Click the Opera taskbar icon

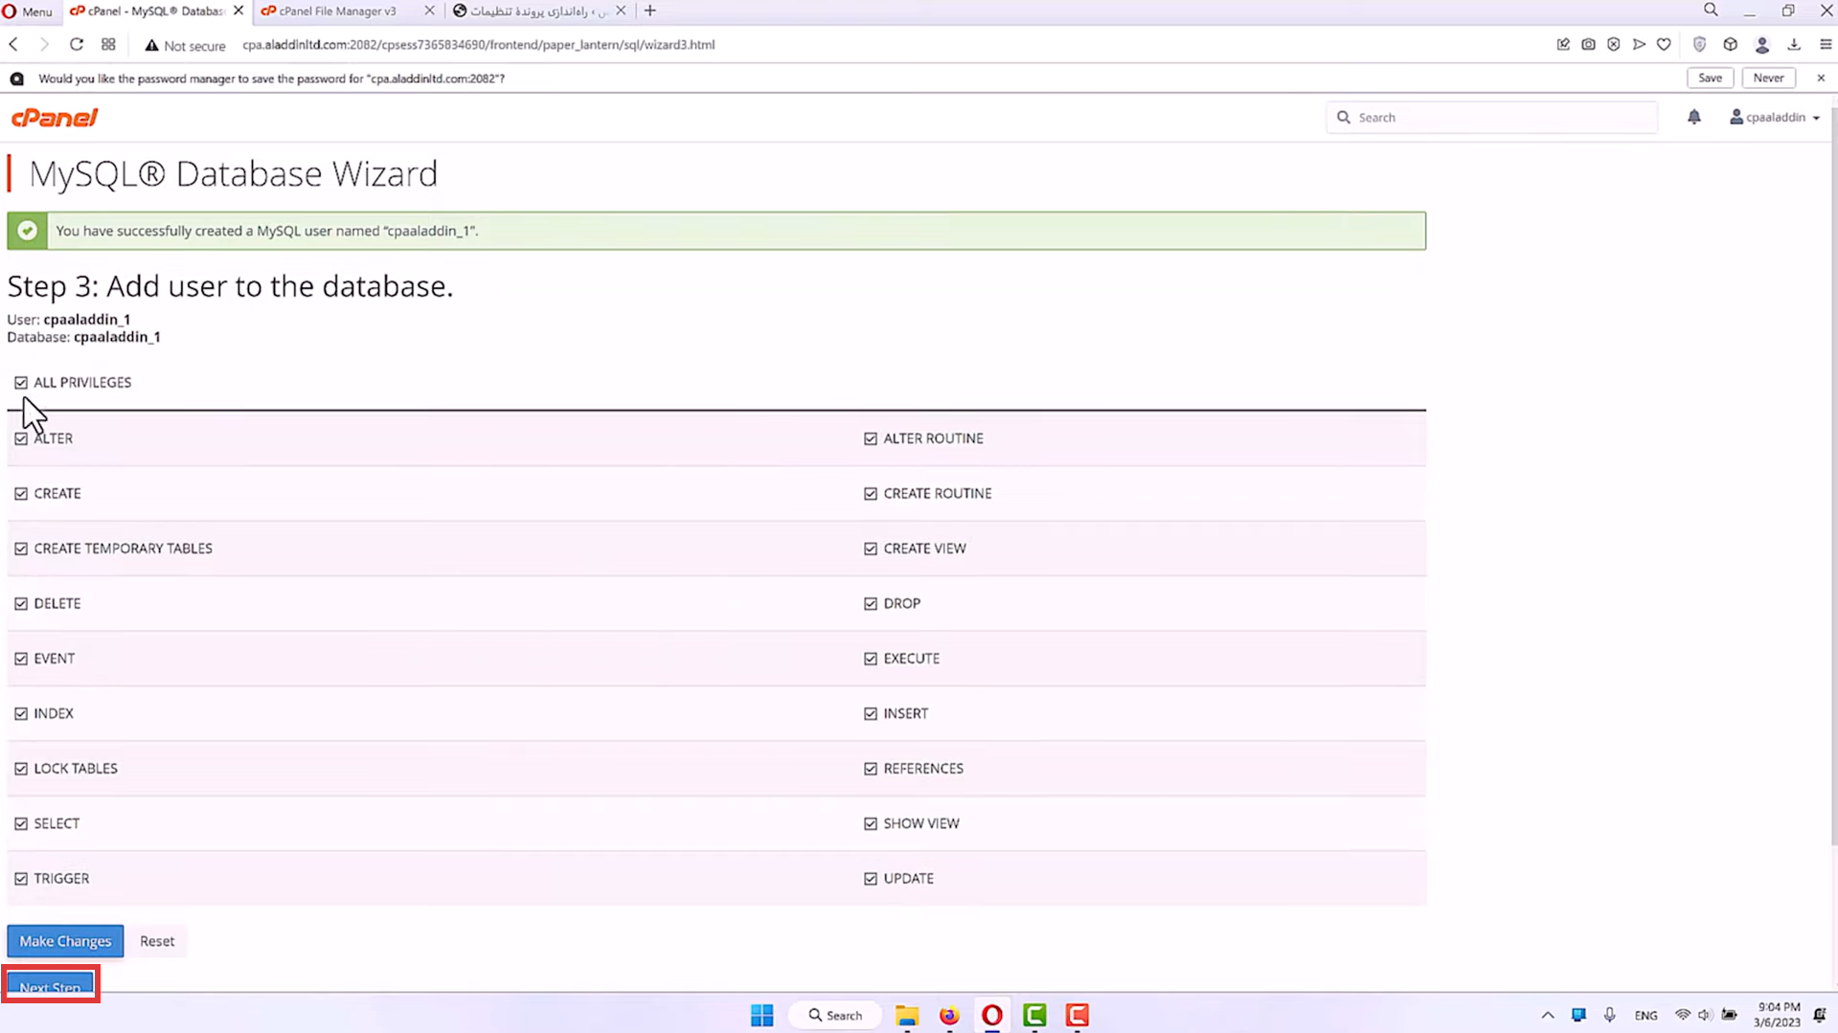coord(992,1015)
